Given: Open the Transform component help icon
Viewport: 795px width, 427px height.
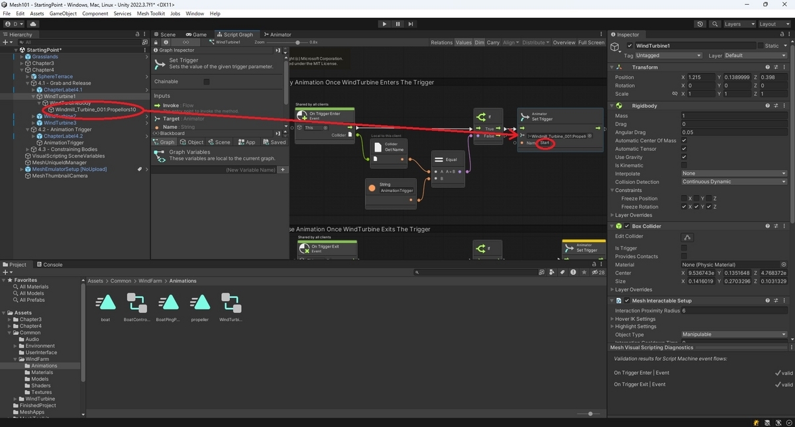Looking at the screenshot, I should point(768,67).
